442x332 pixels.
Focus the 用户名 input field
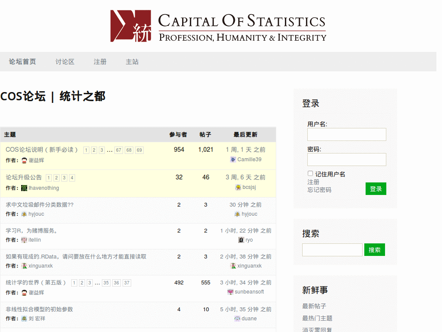point(347,134)
